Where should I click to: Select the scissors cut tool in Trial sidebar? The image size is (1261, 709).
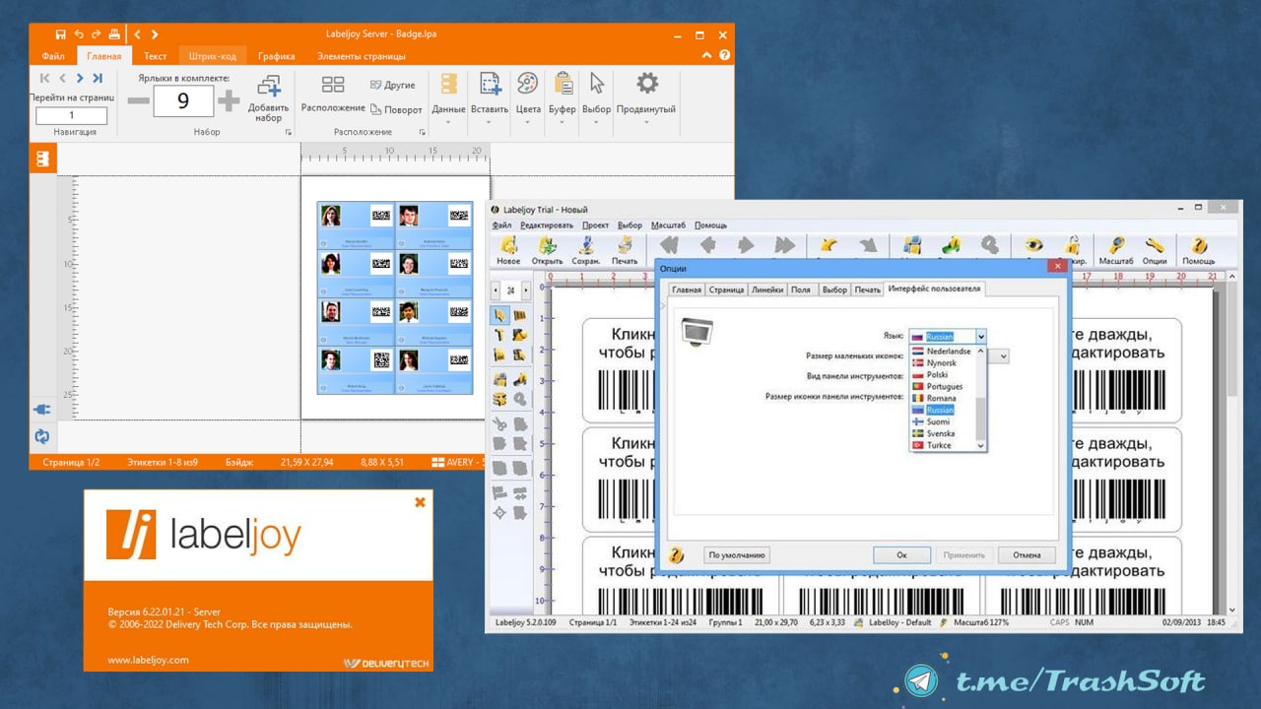[500, 424]
